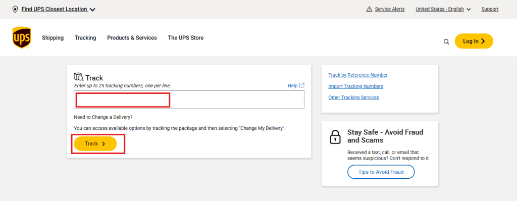Click Tips to Avoid Fraud button
This screenshot has height=201, width=517.
tap(381, 172)
